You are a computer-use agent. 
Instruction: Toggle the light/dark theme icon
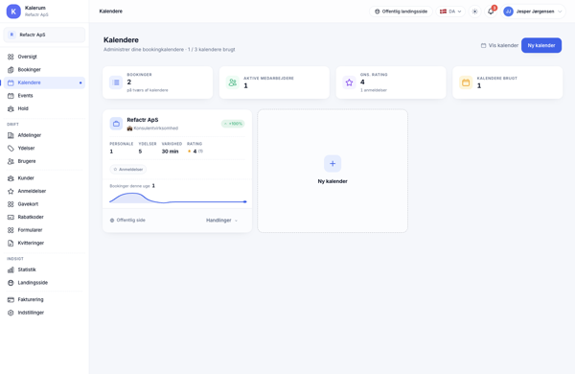(474, 12)
